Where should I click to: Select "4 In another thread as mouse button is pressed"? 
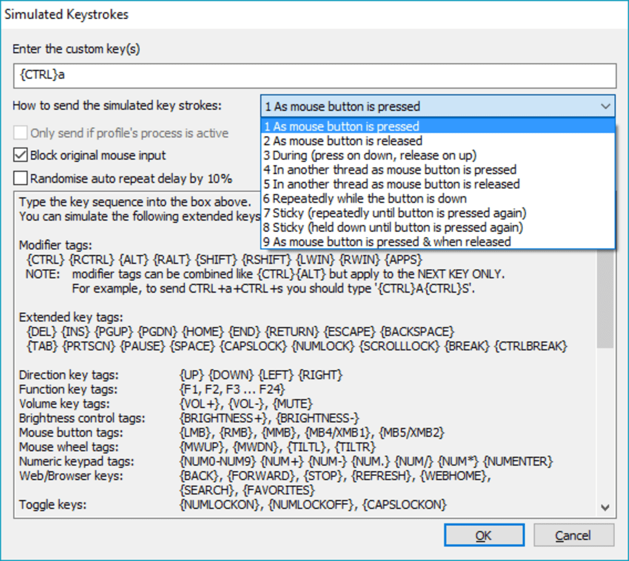(x=371, y=169)
